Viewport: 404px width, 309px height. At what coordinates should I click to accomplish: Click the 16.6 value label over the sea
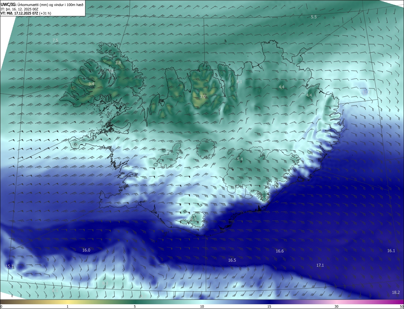click(280, 251)
